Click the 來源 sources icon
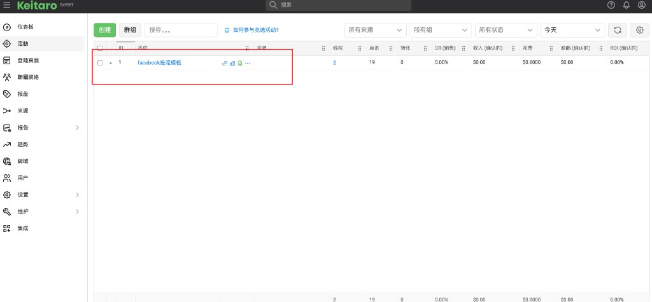The width and height of the screenshot is (652, 302). [x=7, y=111]
